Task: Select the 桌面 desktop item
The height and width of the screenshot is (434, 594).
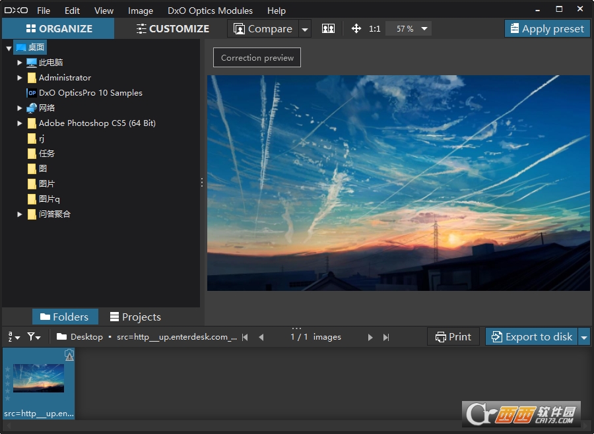Action: (30, 47)
